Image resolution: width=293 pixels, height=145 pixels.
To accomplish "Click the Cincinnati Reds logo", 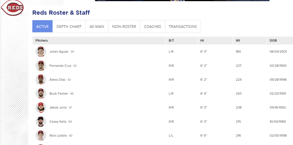I will tap(12, 8).
